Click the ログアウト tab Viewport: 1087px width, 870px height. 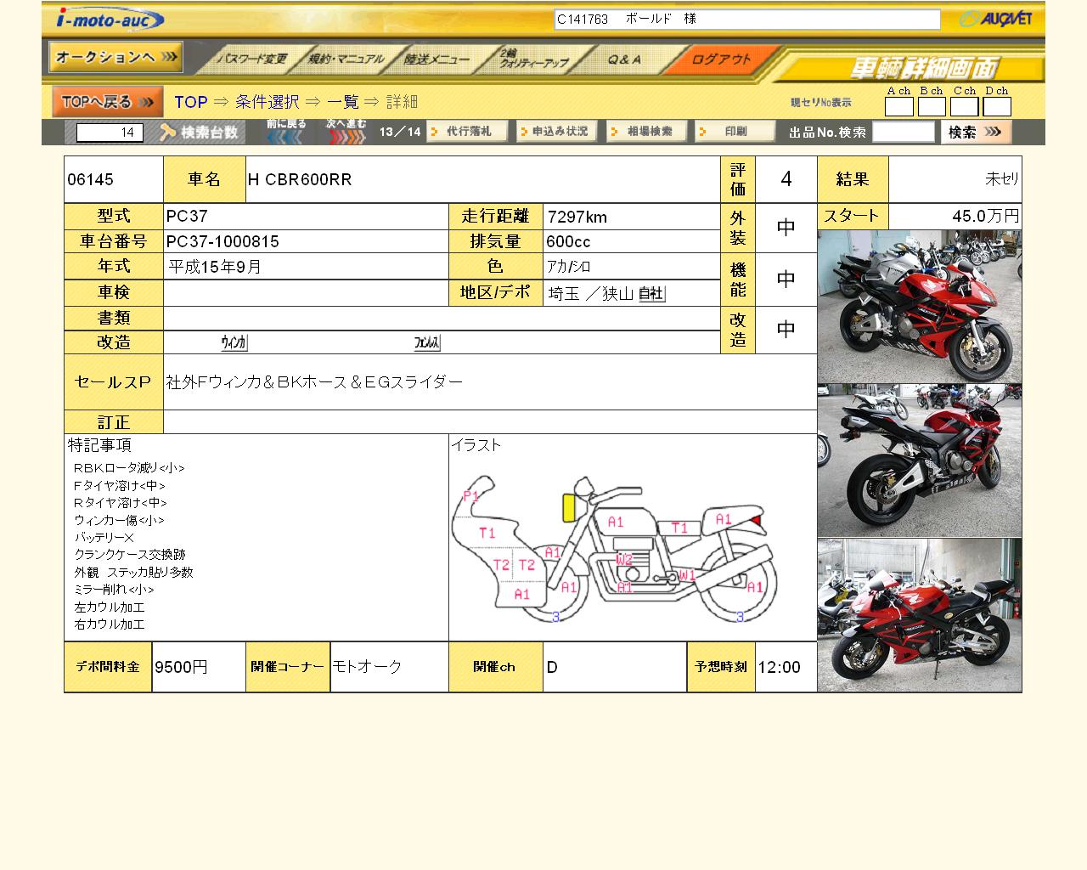720,59
